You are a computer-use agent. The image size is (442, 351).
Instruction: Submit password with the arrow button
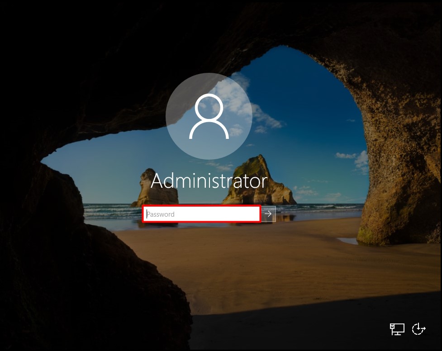point(268,214)
